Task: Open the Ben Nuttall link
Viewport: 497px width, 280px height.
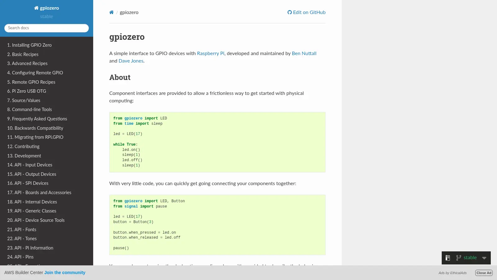Action: coord(304,54)
